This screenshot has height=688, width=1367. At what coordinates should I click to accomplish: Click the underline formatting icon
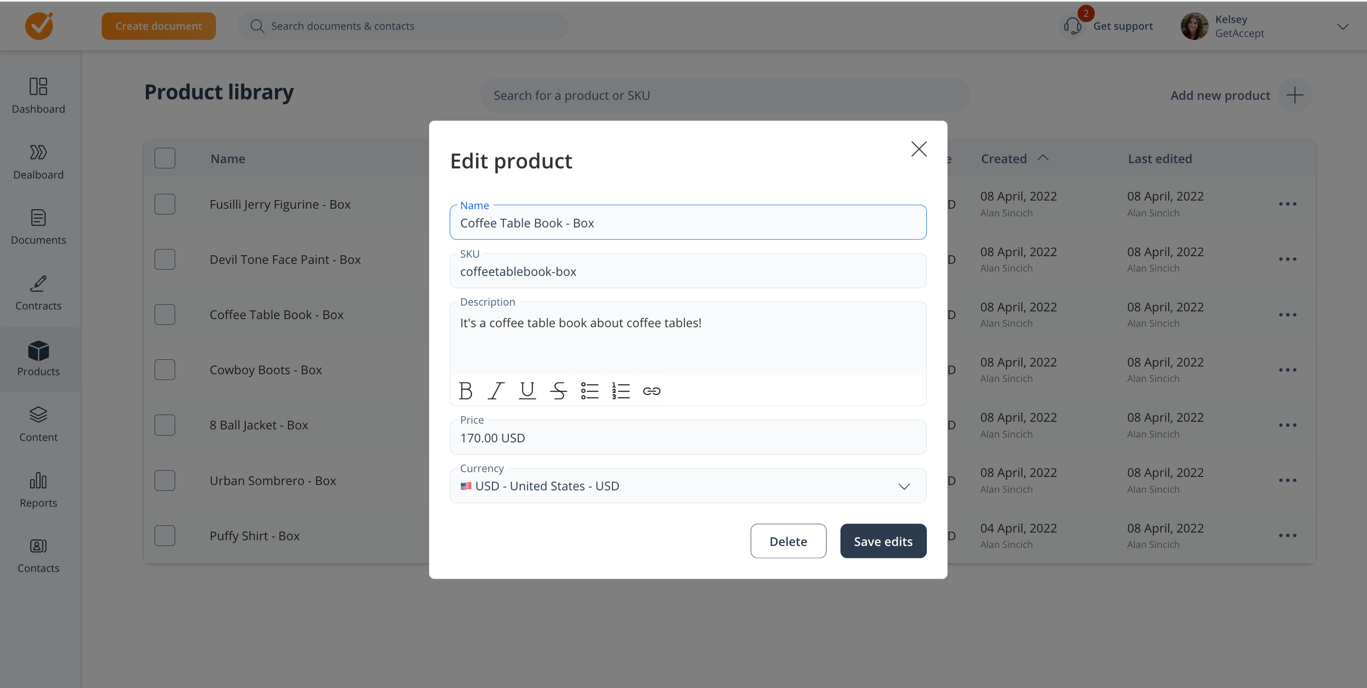527,391
